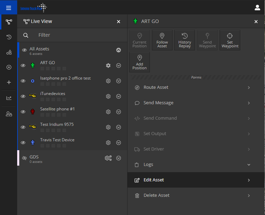Click the green person icon of ART GO row
The image size is (265, 215).
33,65
